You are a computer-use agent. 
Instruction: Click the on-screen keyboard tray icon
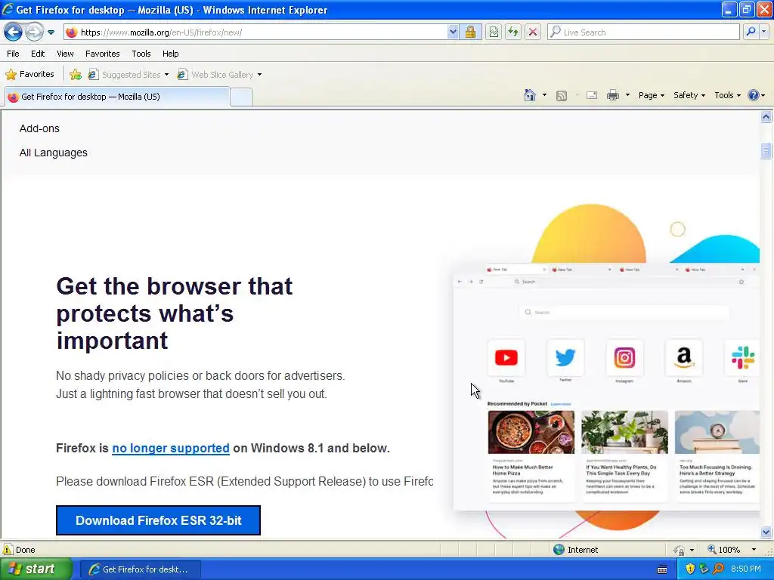(662, 569)
